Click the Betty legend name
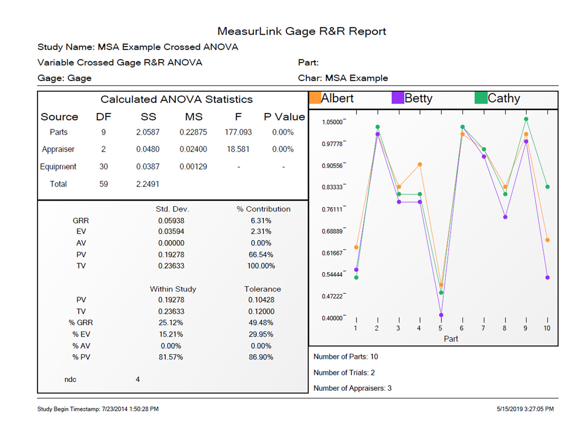This screenshot has width=583, height=437. point(419,98)
